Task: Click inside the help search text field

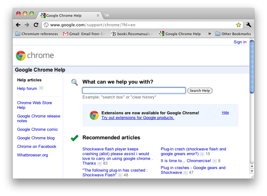Action: [x=134, y=91]
